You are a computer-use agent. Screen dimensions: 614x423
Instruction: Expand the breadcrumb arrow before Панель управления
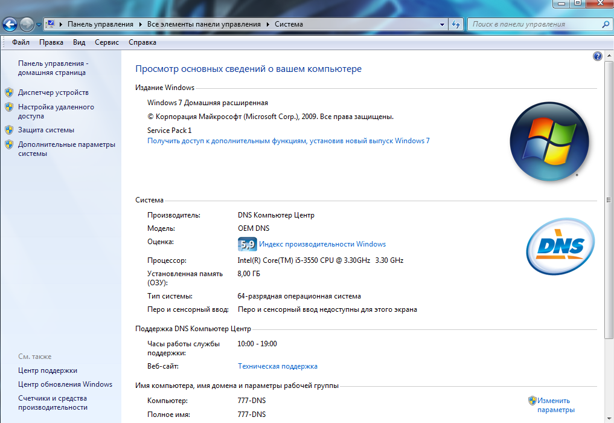point(61,24)
